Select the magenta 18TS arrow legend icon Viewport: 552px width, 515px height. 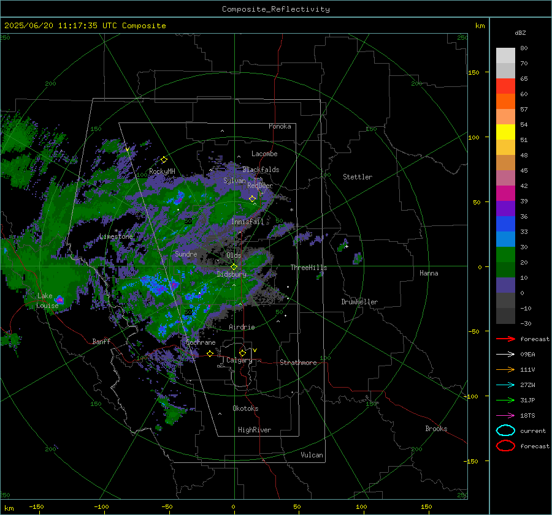[x=505, y=416]
